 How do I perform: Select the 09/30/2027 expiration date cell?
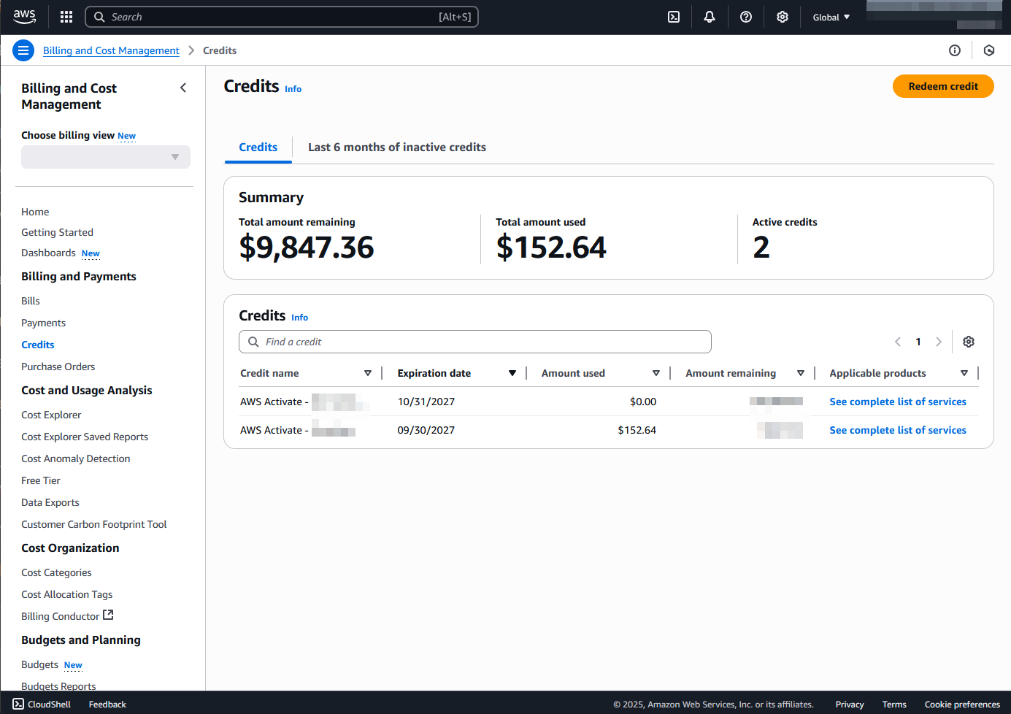[x=426, y=430]
